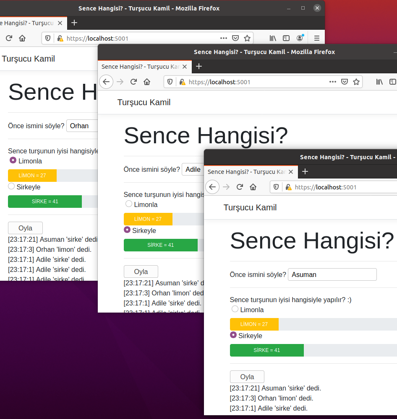
Task: Close the tab in the backmost Orhan window
Action: pyautogui.click(x=60, y=23)
